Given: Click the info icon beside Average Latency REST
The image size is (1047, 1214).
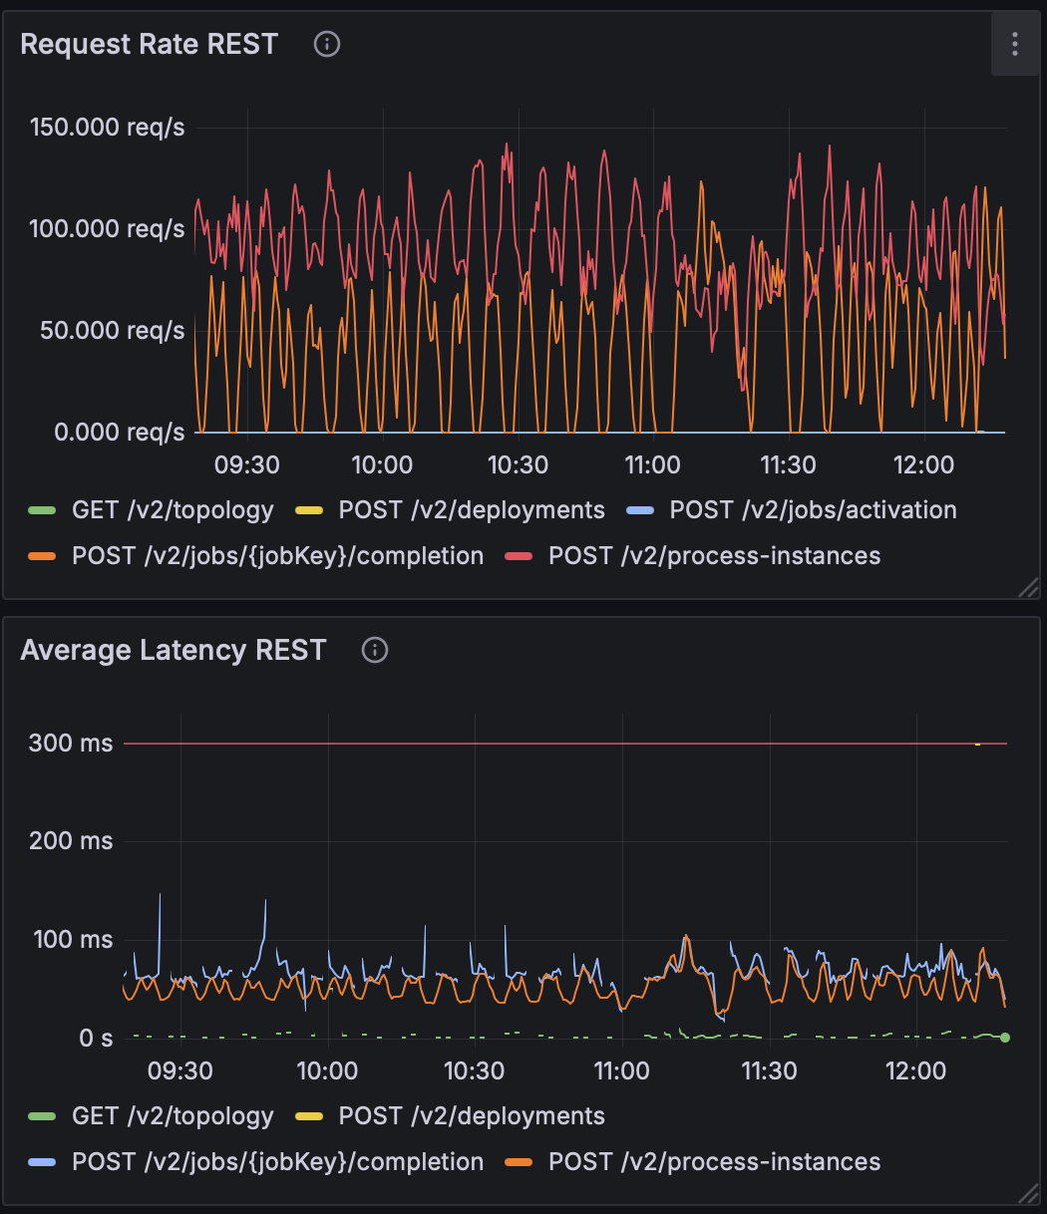Looking at the screenshot, I should [375, 651].
